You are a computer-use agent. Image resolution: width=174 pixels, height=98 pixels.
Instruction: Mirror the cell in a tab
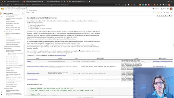(x=167, y=16)
